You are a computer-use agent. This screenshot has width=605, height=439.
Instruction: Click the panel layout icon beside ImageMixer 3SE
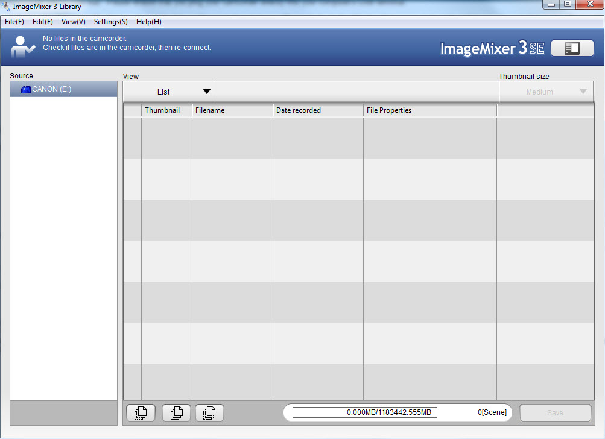click(x=572, y=49)
